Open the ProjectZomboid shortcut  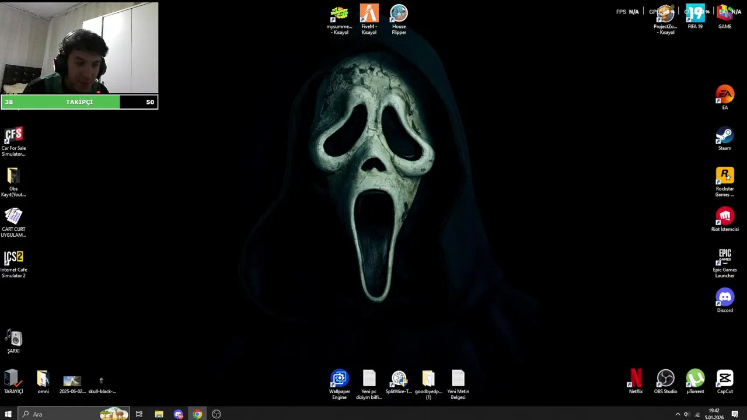tap(665, 19)
